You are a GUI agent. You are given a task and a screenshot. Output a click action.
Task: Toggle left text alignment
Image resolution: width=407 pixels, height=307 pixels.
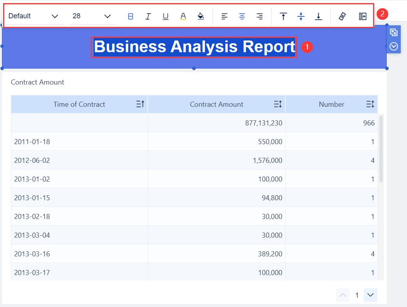coord(224,16)
